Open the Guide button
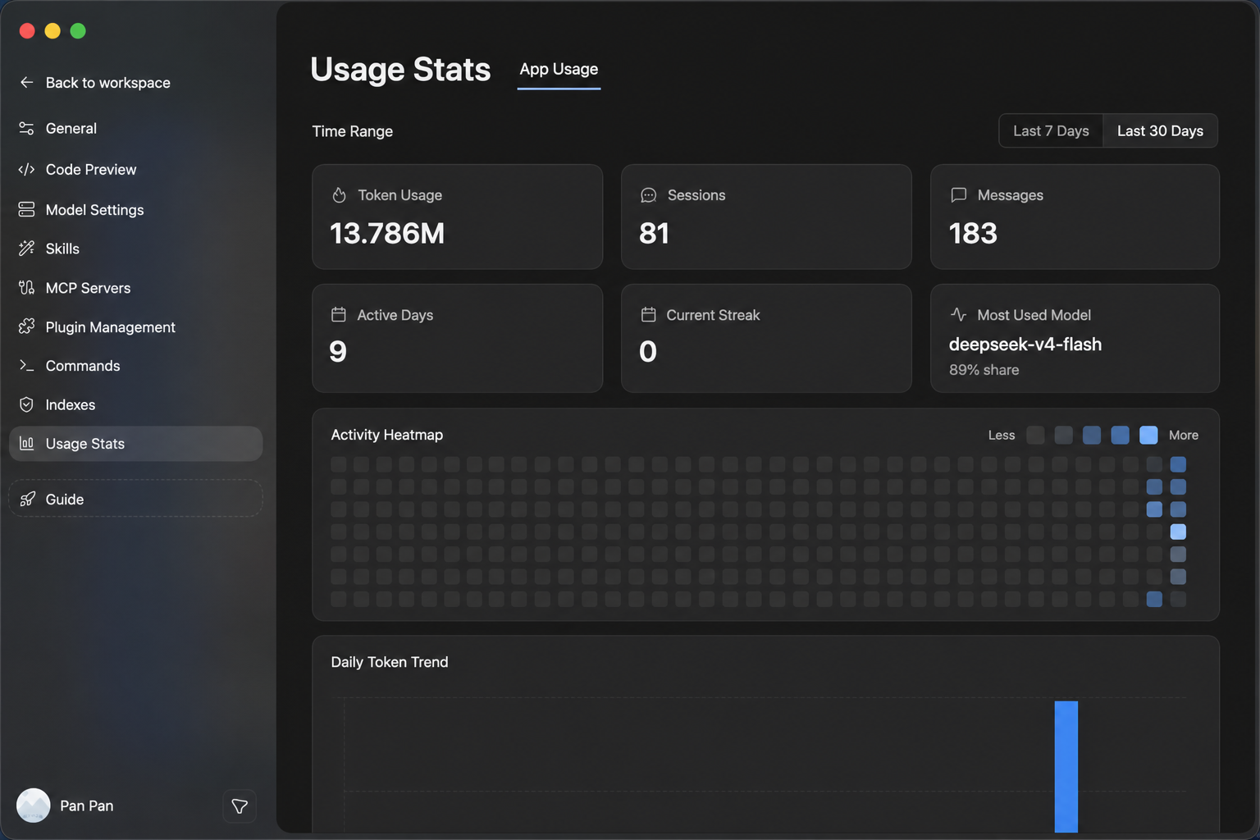The image size is (1260, 840). 136,499
